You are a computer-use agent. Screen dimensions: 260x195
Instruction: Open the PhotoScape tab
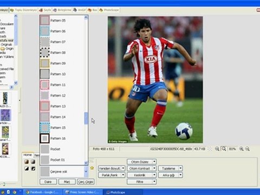coord(109,10)
